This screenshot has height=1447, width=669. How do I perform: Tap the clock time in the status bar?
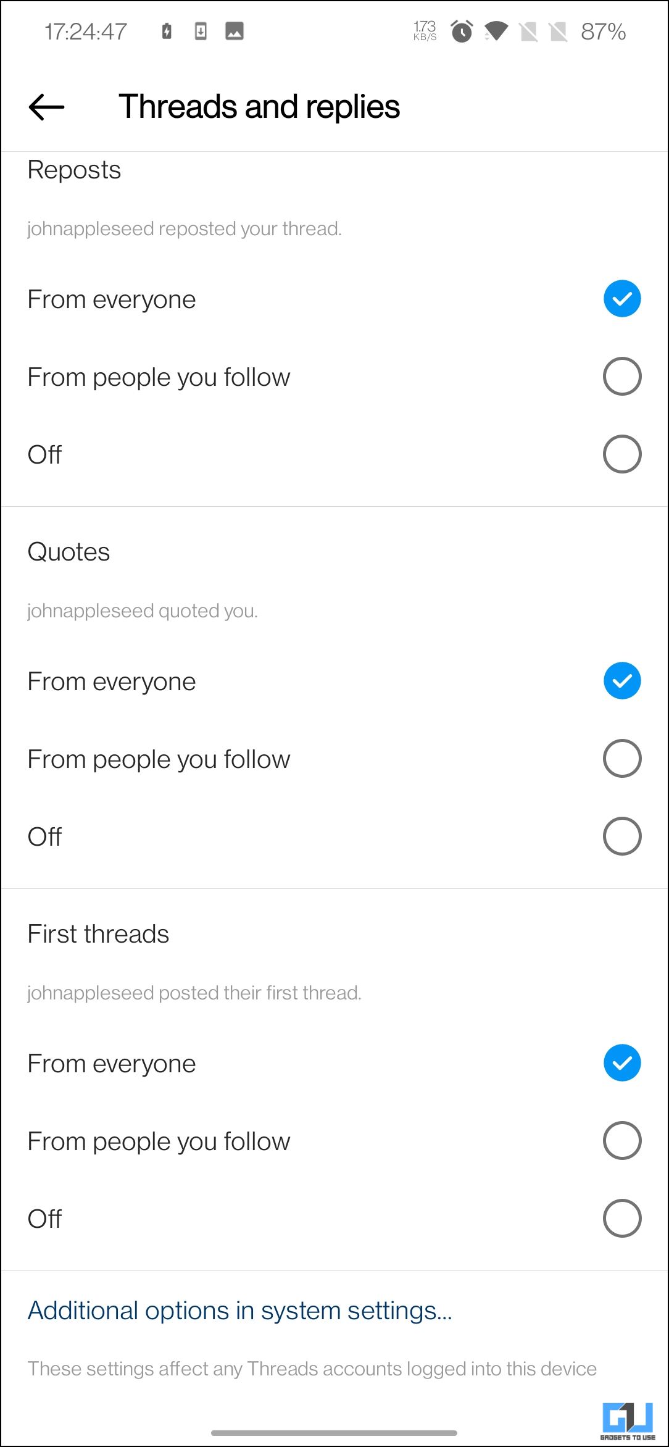coord(86,31)
